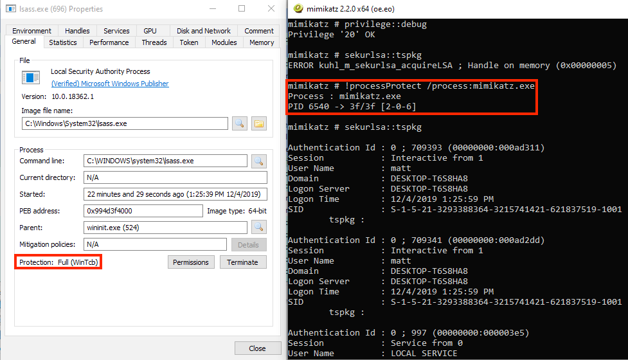Image resolution: width=628 pixels, height=360 pixels.
Task: Maximize the lsass.exe Properties window
Action: tap(242, 8)
